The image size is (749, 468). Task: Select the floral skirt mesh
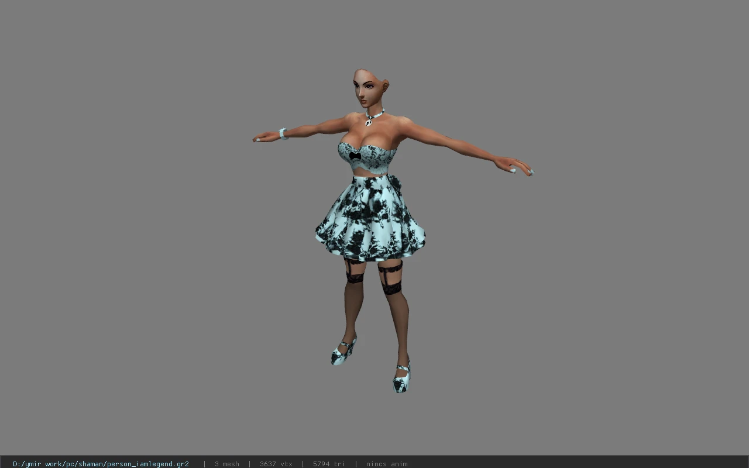370,218
